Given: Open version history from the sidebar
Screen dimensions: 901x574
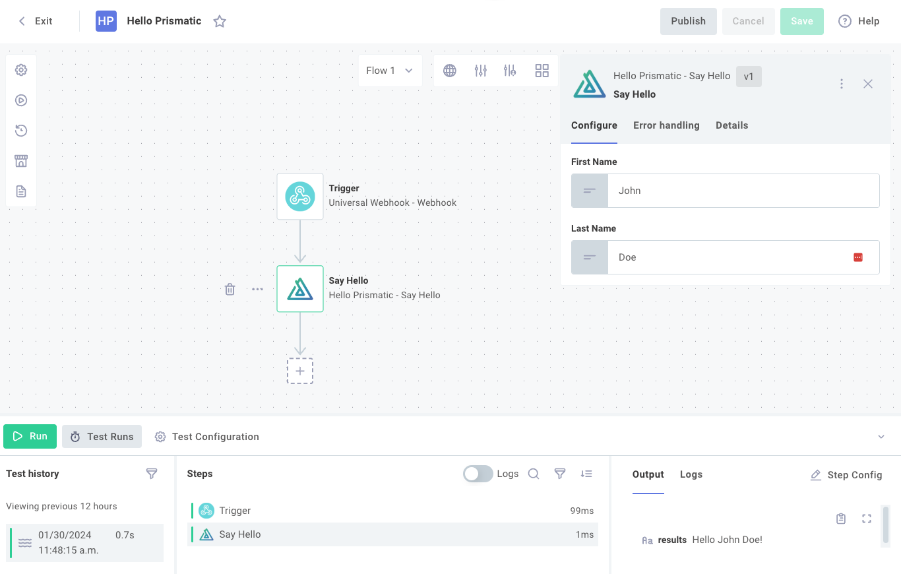Looking at the screenshot, I should point(21,131).
